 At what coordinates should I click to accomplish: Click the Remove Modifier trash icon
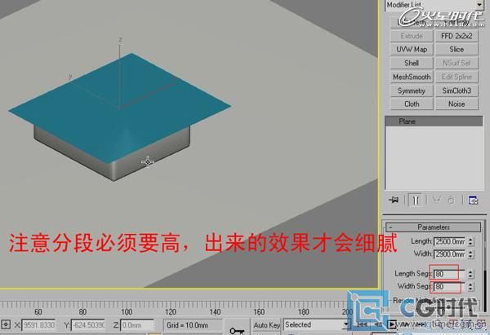pos(451,200)
